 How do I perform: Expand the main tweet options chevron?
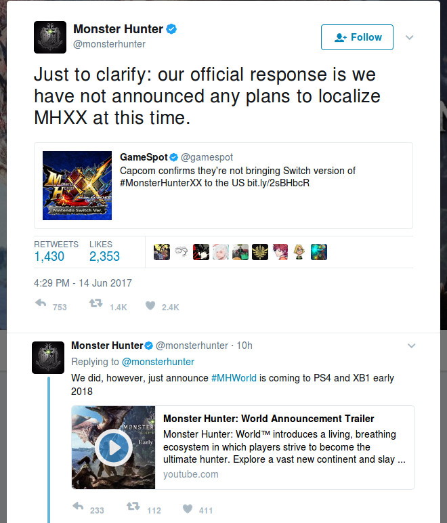tap(409, 37)
